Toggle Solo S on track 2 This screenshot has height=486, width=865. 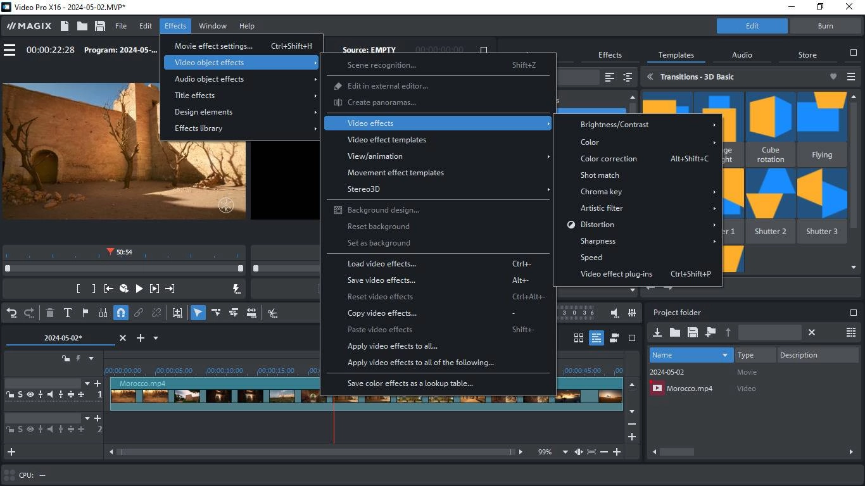coord(20,429)
